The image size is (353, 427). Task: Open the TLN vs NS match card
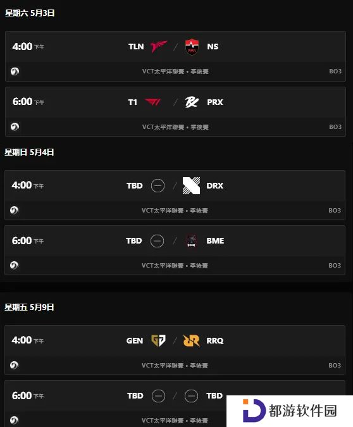[x=175, y=56]
